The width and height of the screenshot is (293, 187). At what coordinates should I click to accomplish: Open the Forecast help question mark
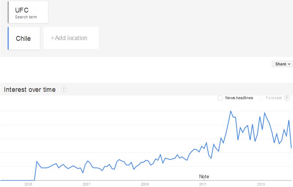coord(287,98)
